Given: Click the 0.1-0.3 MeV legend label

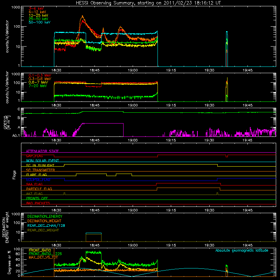Looking at the screenshot, I should (x=40, y=75).
